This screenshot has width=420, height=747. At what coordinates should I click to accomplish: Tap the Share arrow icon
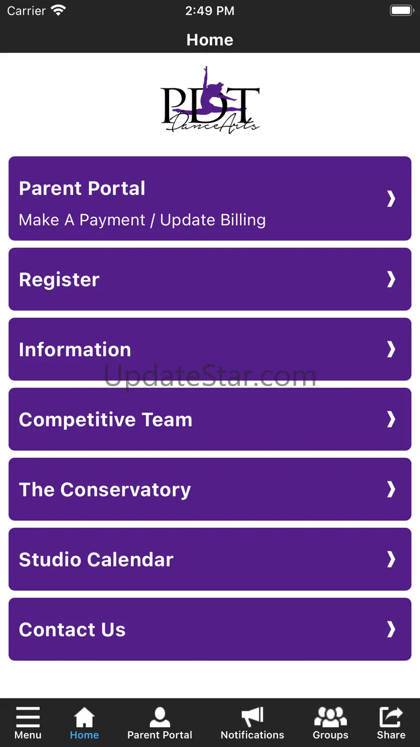(x=391, y=717)
